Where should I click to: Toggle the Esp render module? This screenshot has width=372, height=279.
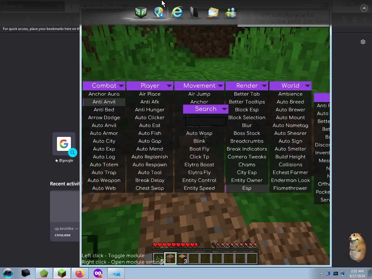tap(247, 188)
